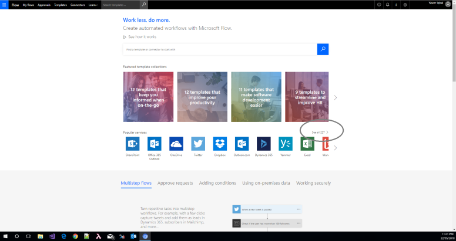
Task: Open Approvals in the top menu
Action: pyautogui.click(x=44, y=5)
